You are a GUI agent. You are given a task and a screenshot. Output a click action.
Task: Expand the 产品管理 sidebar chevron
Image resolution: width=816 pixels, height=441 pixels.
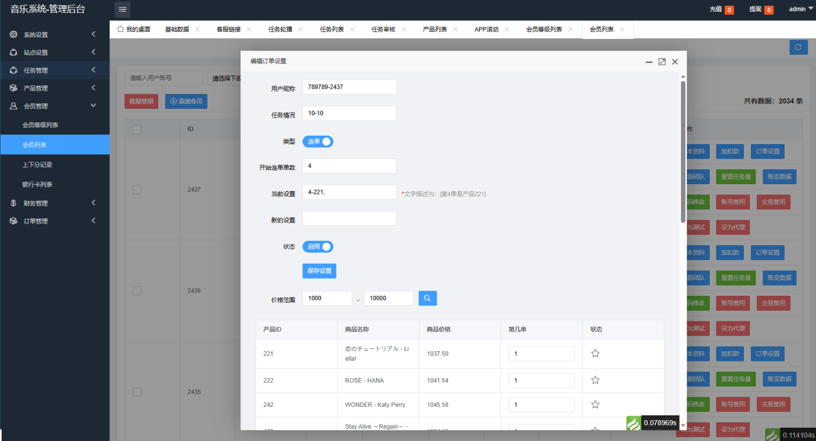(x=93, y=88)
